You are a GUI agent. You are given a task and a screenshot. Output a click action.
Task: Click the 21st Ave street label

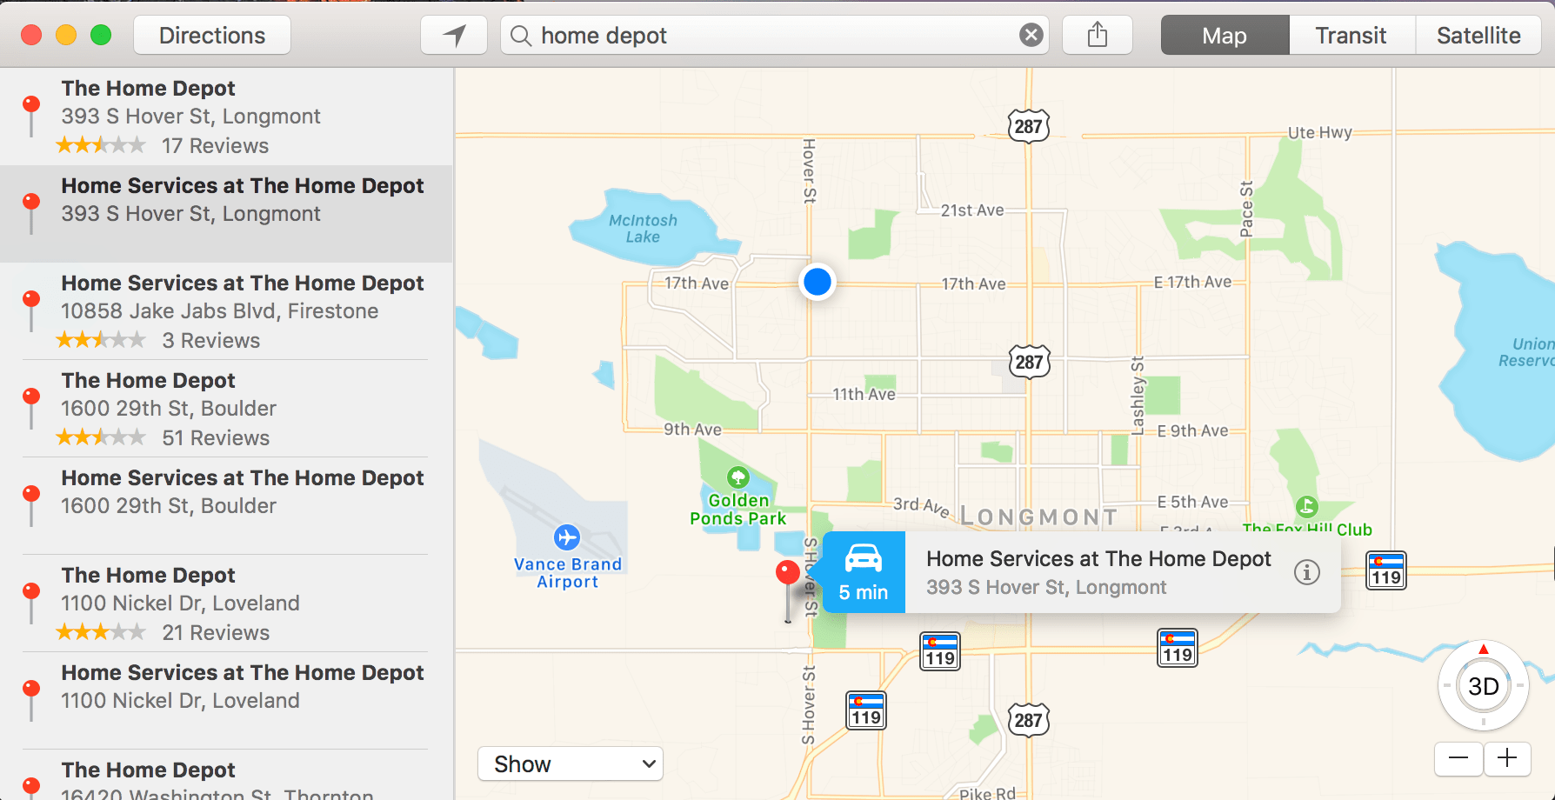[972, 210]
